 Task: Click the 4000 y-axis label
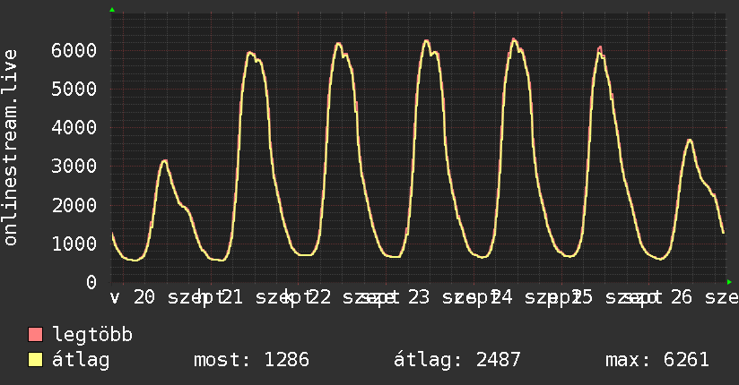(74, 127)
